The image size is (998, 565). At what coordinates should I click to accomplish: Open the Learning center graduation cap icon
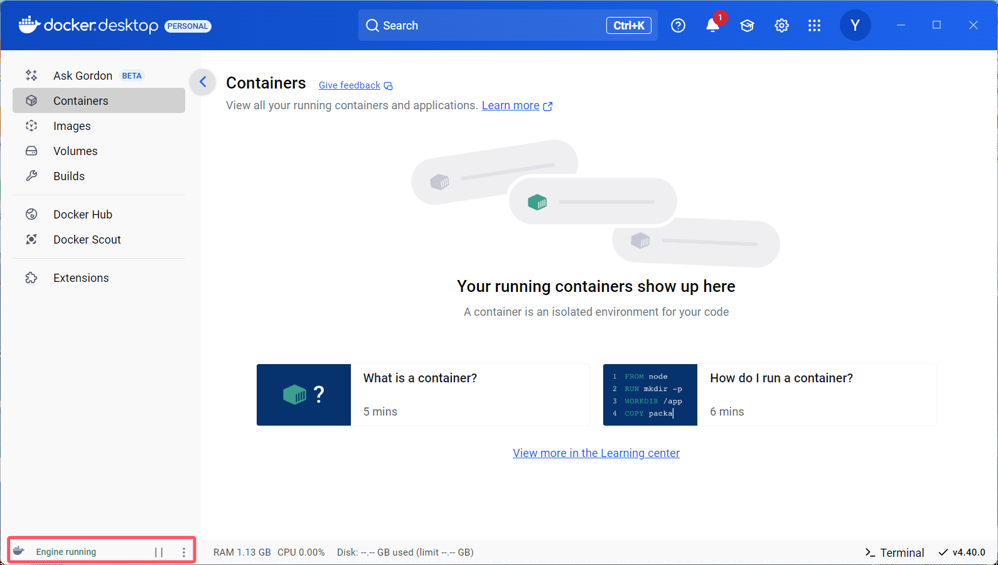coord(747,25)
